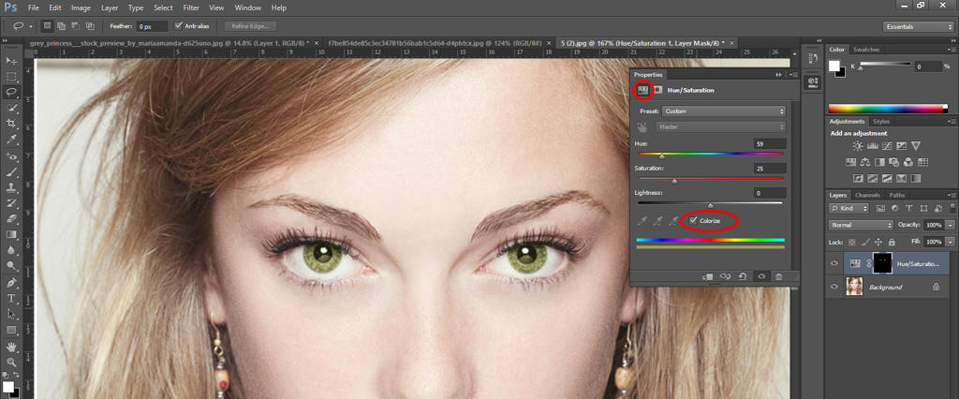Switch to the Styles tab
This screenshot has width=959, height=399.
pos(881,121)
